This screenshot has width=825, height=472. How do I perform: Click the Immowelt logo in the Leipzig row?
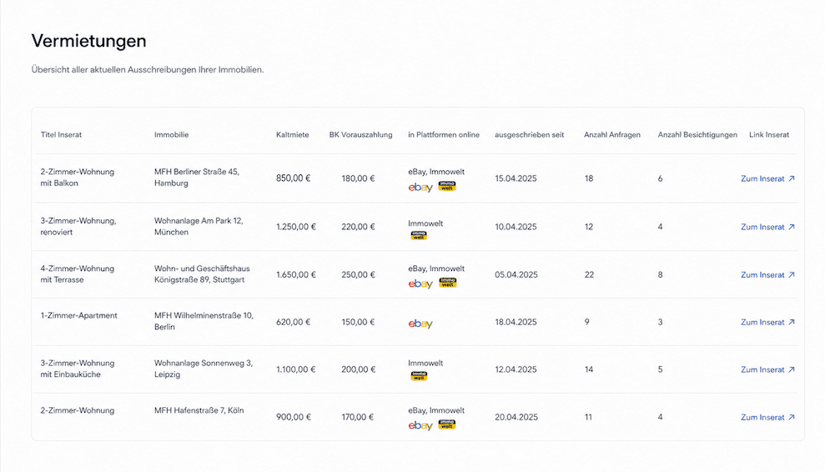(x=419, y=376)
